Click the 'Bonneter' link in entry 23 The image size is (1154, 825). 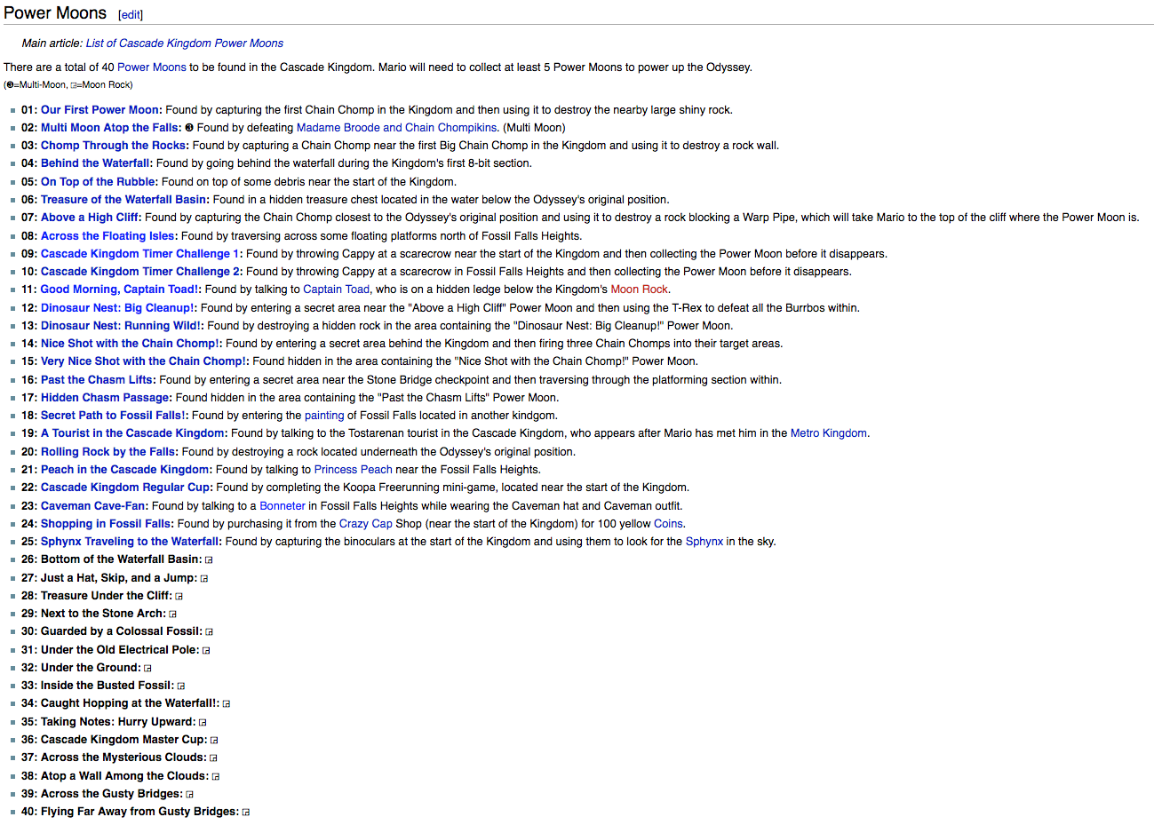(x=283, y=506)
